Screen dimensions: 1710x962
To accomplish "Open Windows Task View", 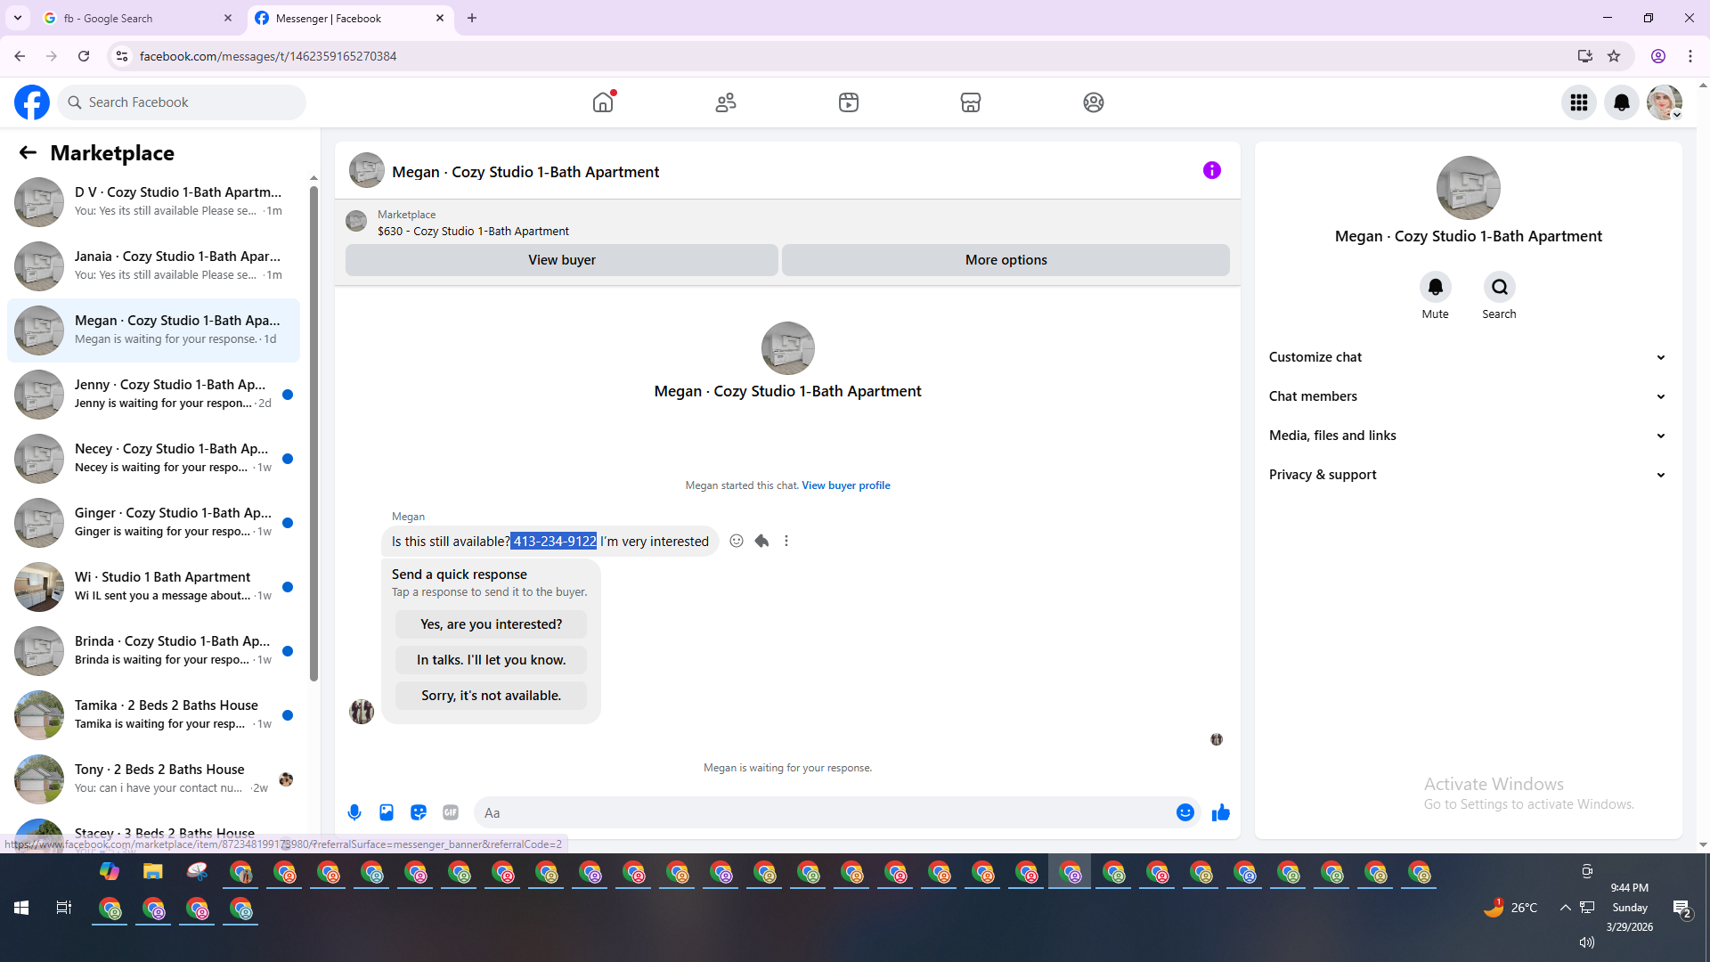I will tap(64, 908).
